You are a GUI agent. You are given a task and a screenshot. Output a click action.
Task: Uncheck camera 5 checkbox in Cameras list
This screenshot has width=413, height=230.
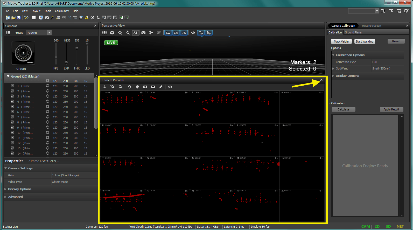[x=12, y=107]
